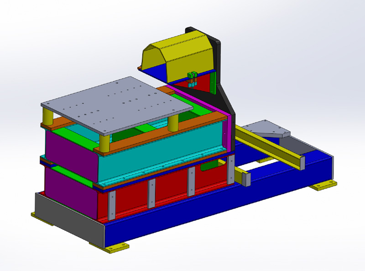Click the leftmost gray strip on red panel

point(111,205)
